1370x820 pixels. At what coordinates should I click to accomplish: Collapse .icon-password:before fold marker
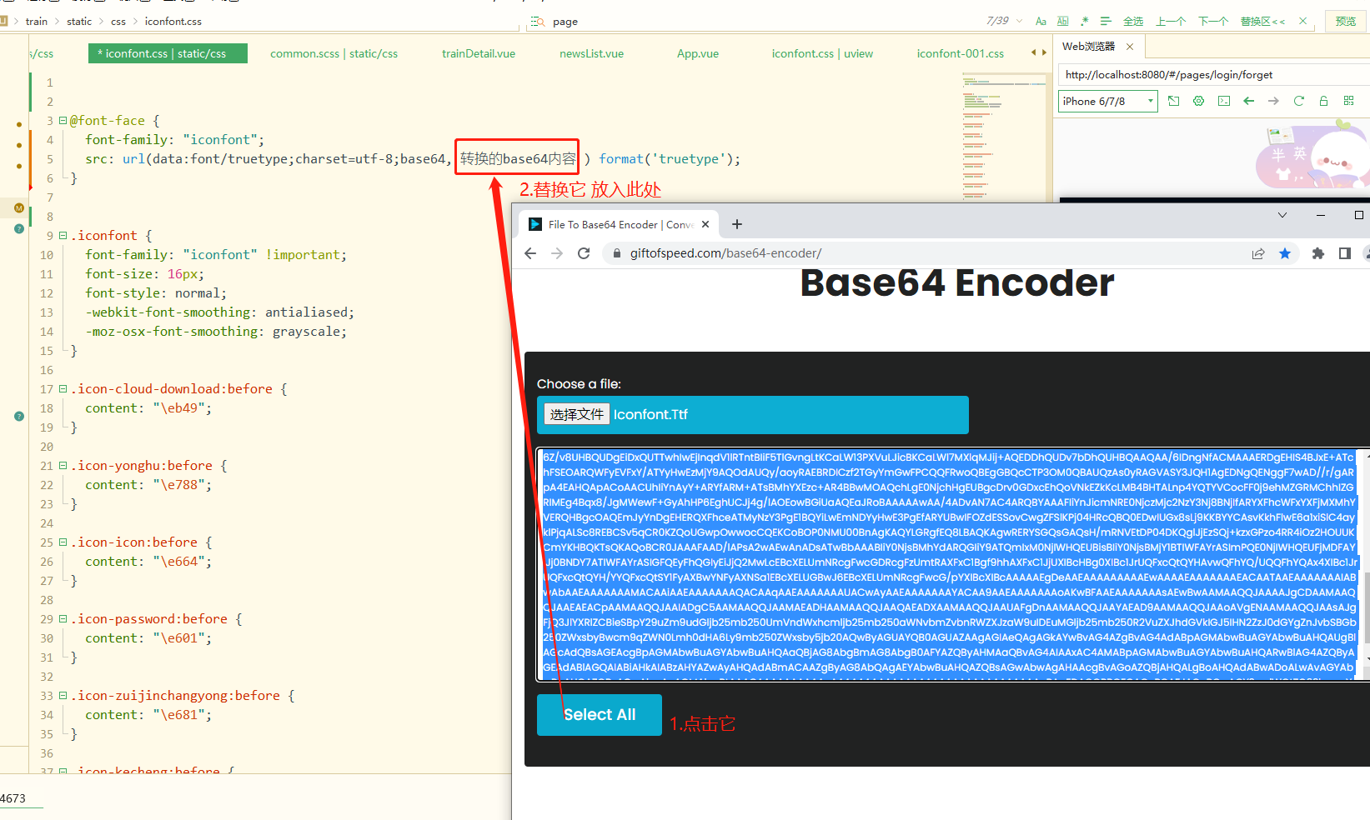click(x=63, y=619)
